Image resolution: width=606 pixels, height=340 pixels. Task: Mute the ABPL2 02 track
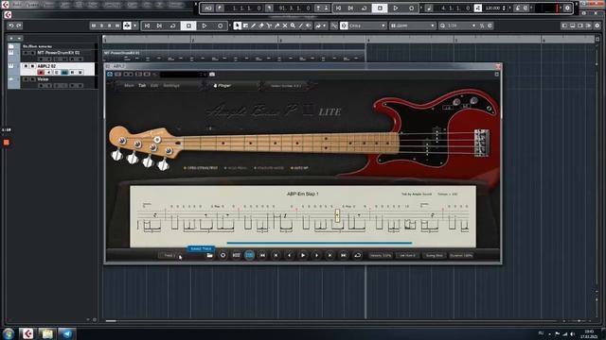[26, 66]
